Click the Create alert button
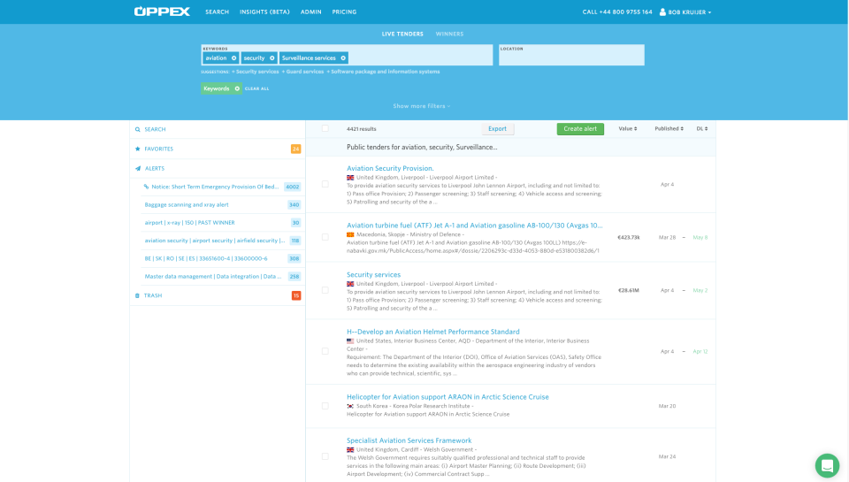This screenshot has width=849, height=482. 580,129
